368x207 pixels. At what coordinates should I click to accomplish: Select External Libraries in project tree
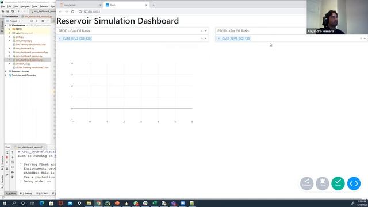pyautogui.click(x=20, y=71)
